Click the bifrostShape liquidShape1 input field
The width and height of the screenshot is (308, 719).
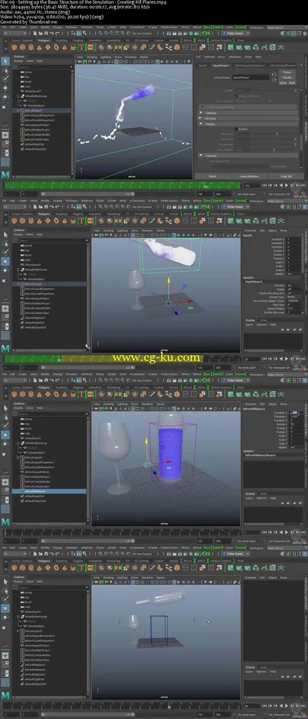click(250, 77)
